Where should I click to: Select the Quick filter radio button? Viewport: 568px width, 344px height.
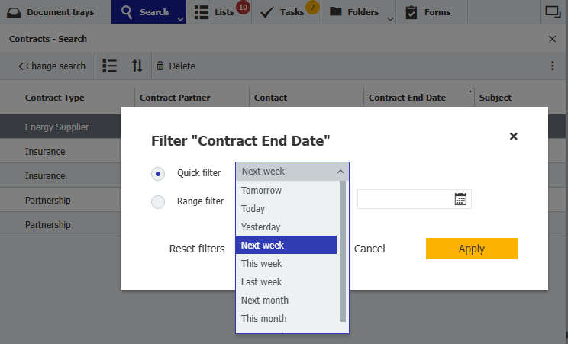click(x=158, y=174)
